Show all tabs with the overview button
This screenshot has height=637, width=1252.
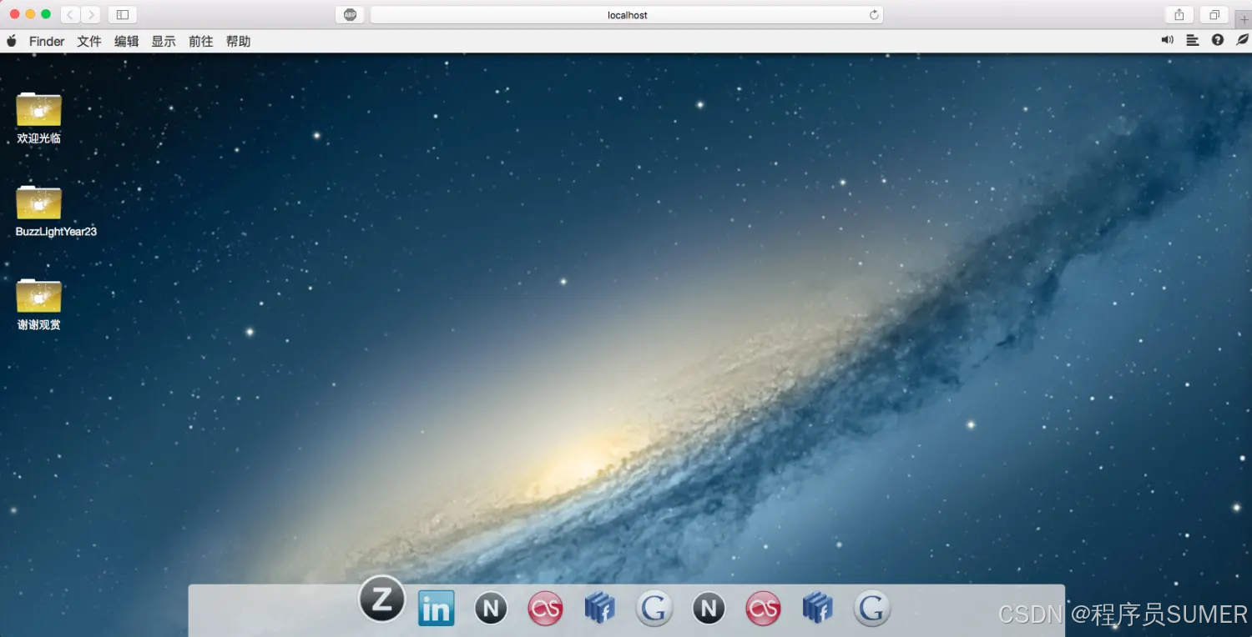1214,14
